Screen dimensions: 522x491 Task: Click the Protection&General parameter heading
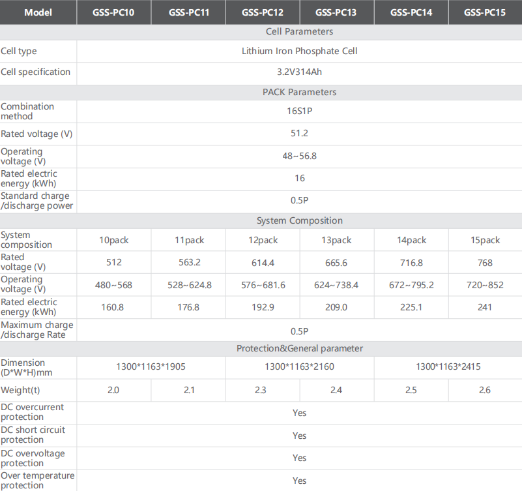tap(299, 348)
